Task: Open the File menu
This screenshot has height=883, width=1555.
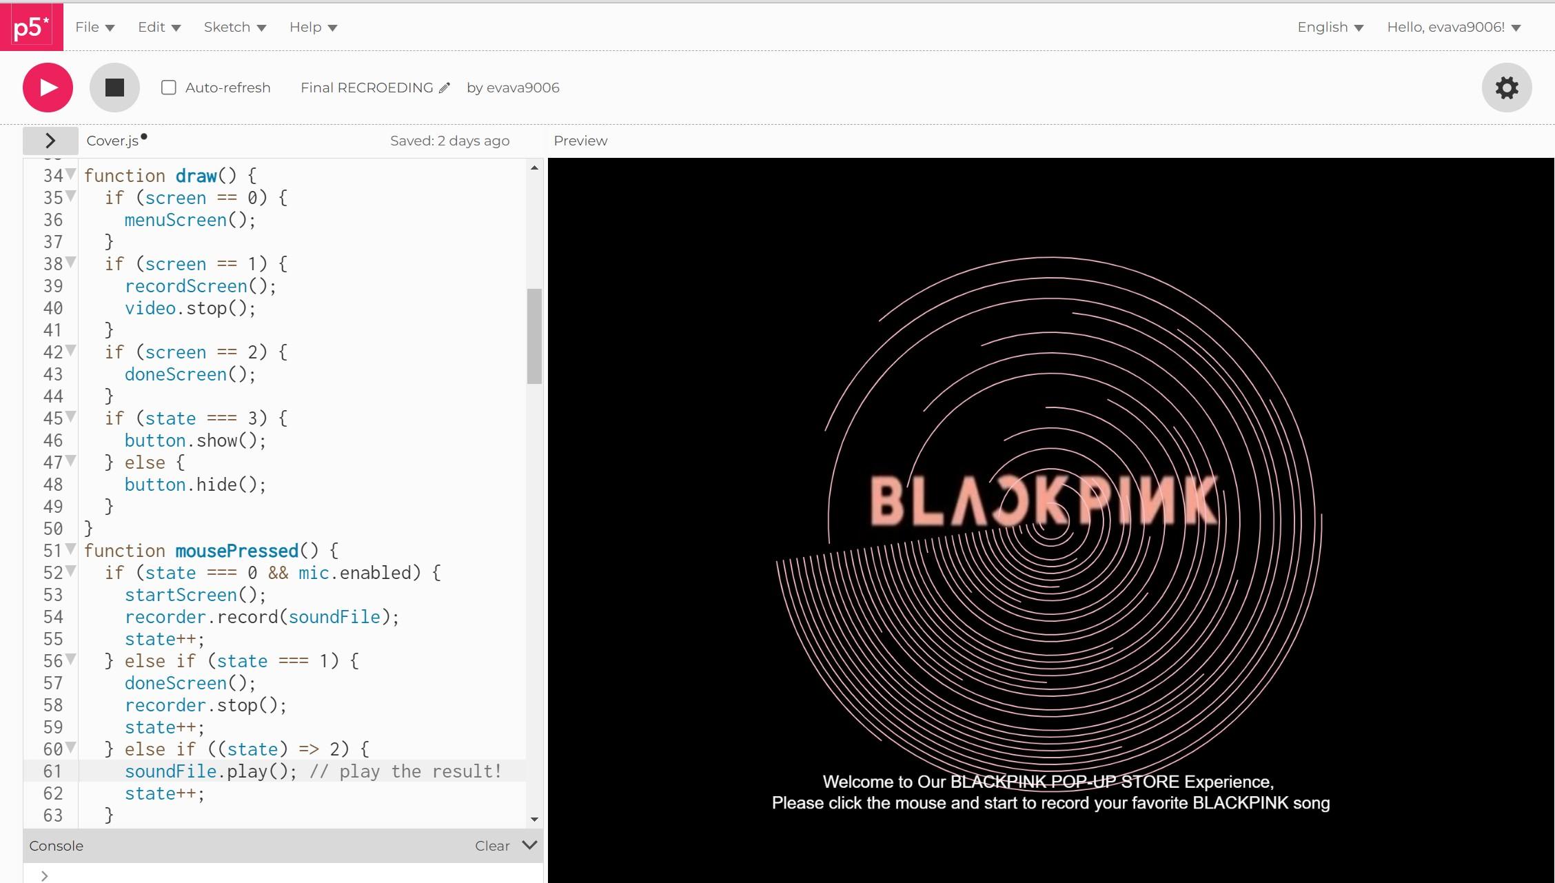Action: (x=94, y=27)
